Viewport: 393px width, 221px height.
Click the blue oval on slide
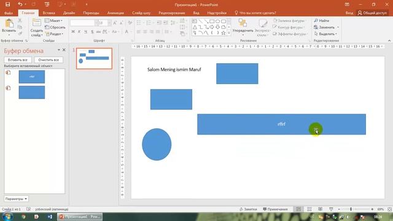157,144
